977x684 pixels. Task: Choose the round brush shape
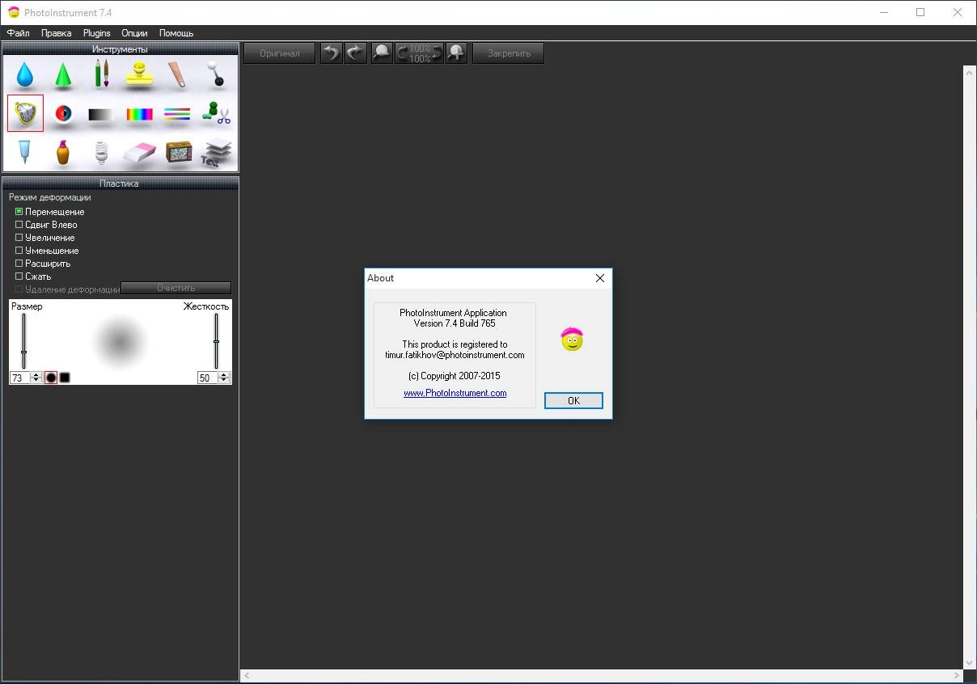[51, 378]
